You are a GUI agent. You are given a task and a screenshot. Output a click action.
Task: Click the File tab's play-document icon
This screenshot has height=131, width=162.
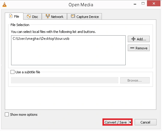point(11,16)
